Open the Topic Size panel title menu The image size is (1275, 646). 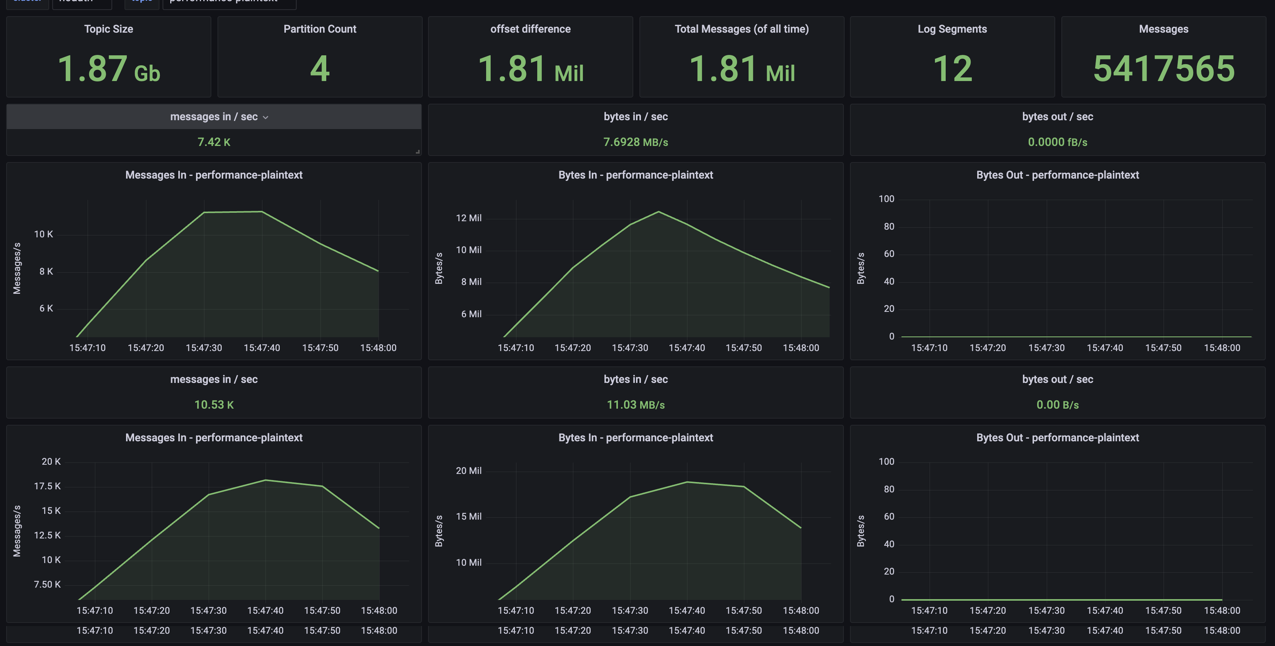pyautogui.click(x=108, y=29)
